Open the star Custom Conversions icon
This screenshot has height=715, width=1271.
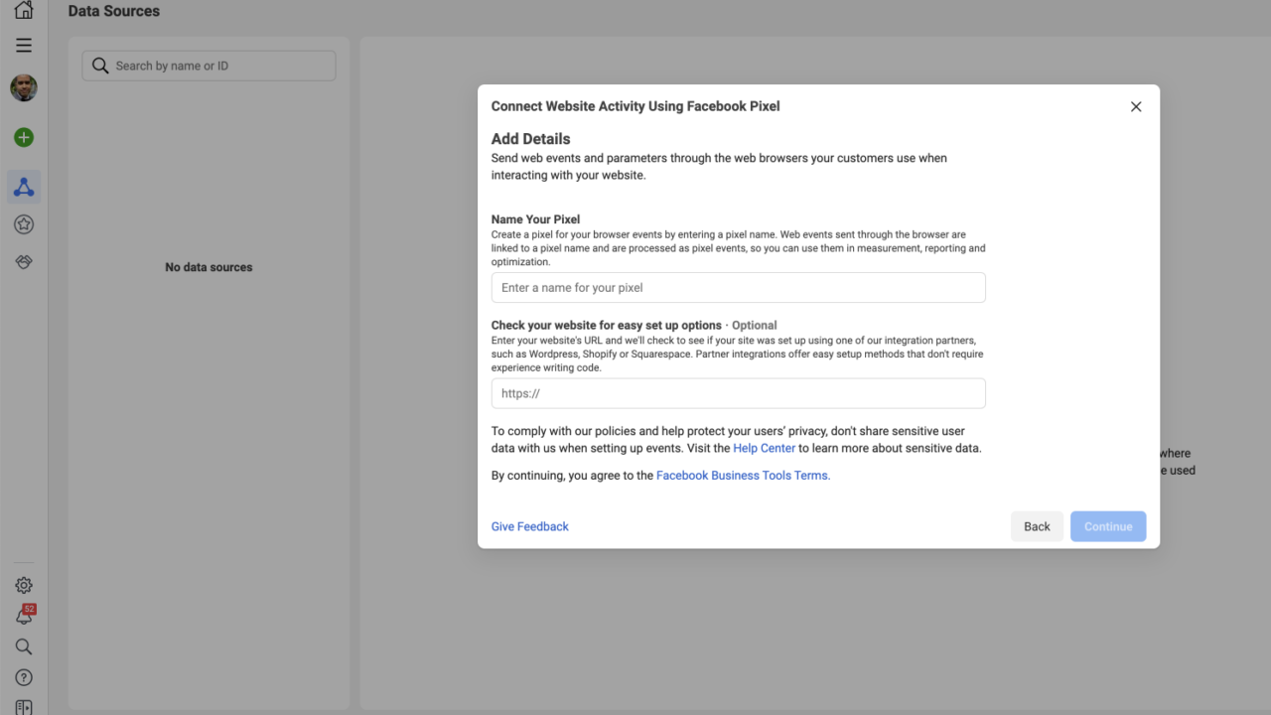24,225
